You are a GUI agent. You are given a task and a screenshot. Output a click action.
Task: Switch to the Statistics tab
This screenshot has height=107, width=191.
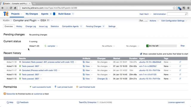[55, 26]
